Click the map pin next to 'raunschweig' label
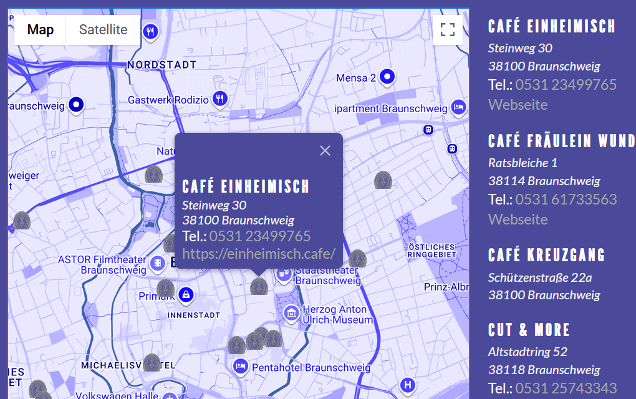Image resolution: width=636 pixels, height=399 pixels. 76,105
